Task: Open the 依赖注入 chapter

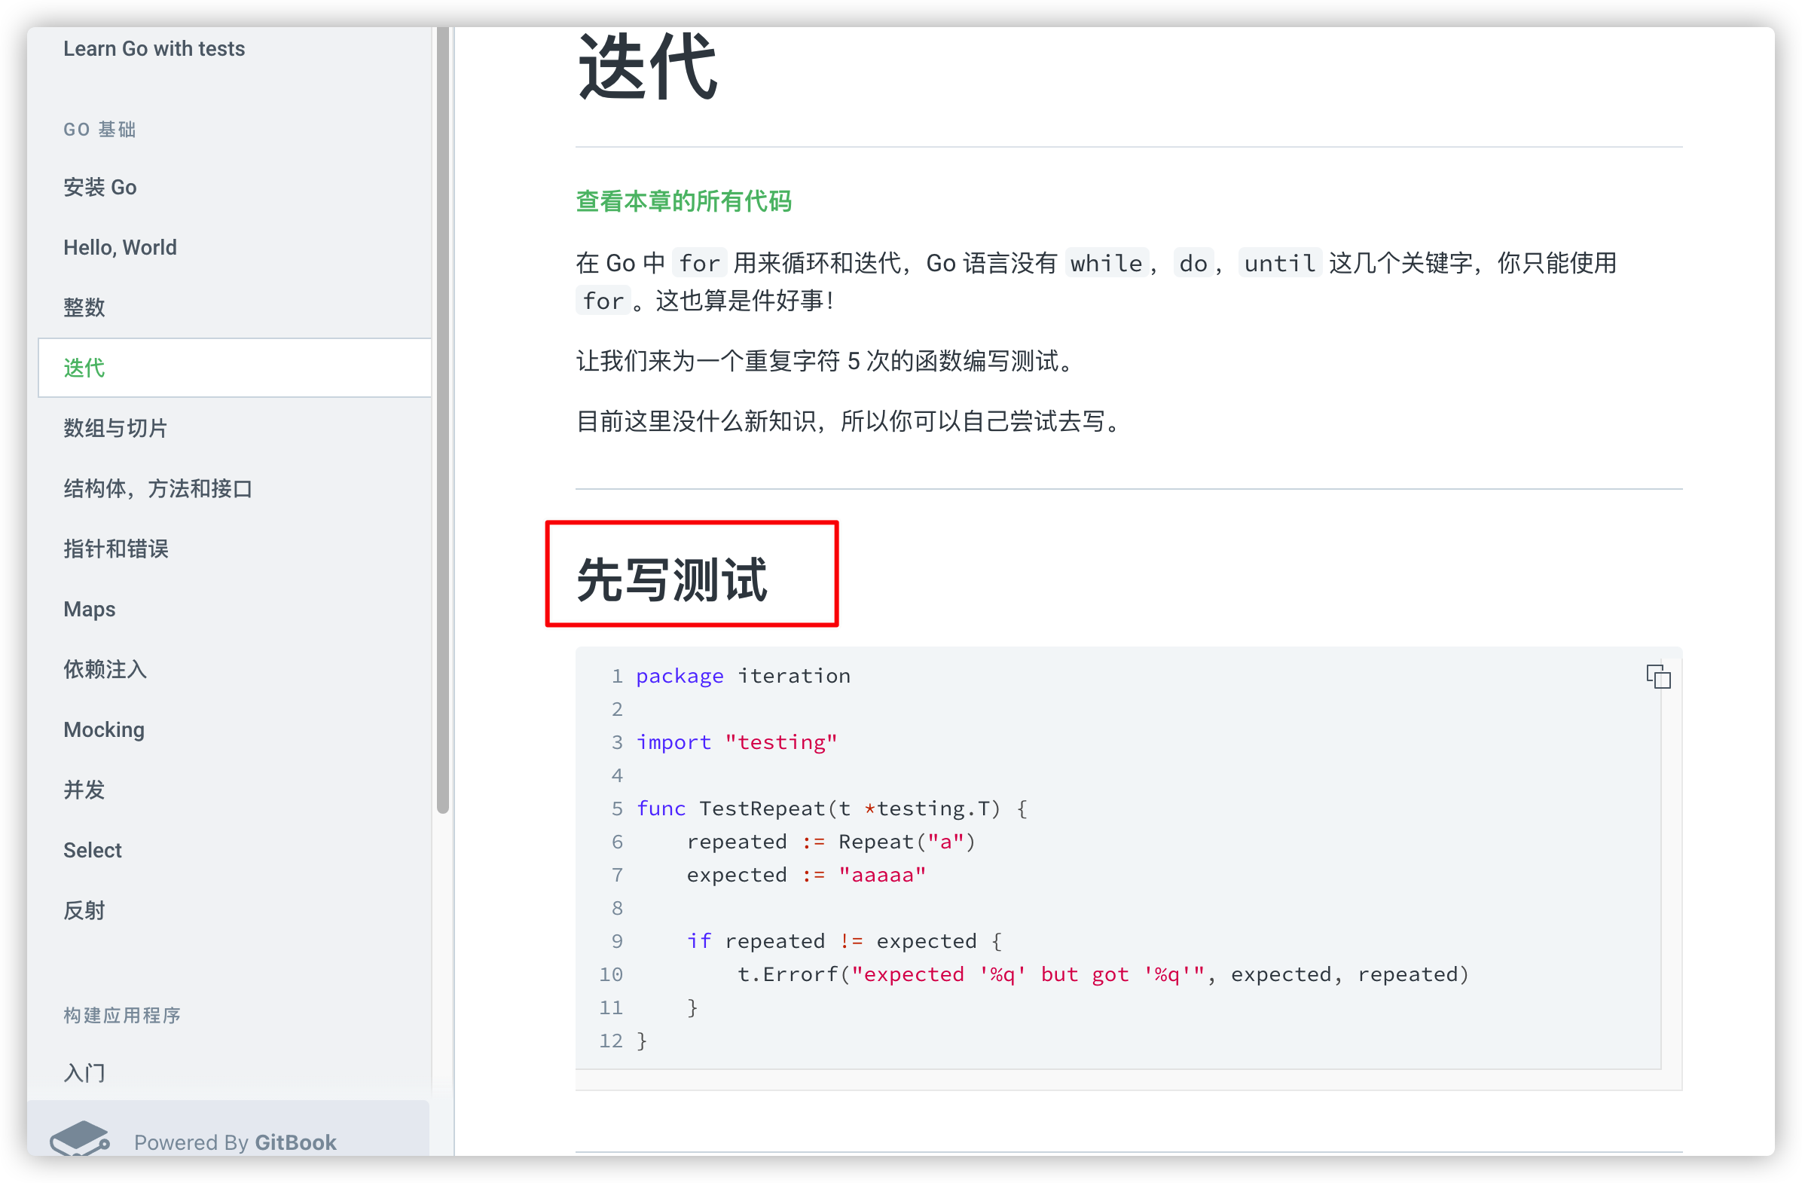Action: point(105,670)
